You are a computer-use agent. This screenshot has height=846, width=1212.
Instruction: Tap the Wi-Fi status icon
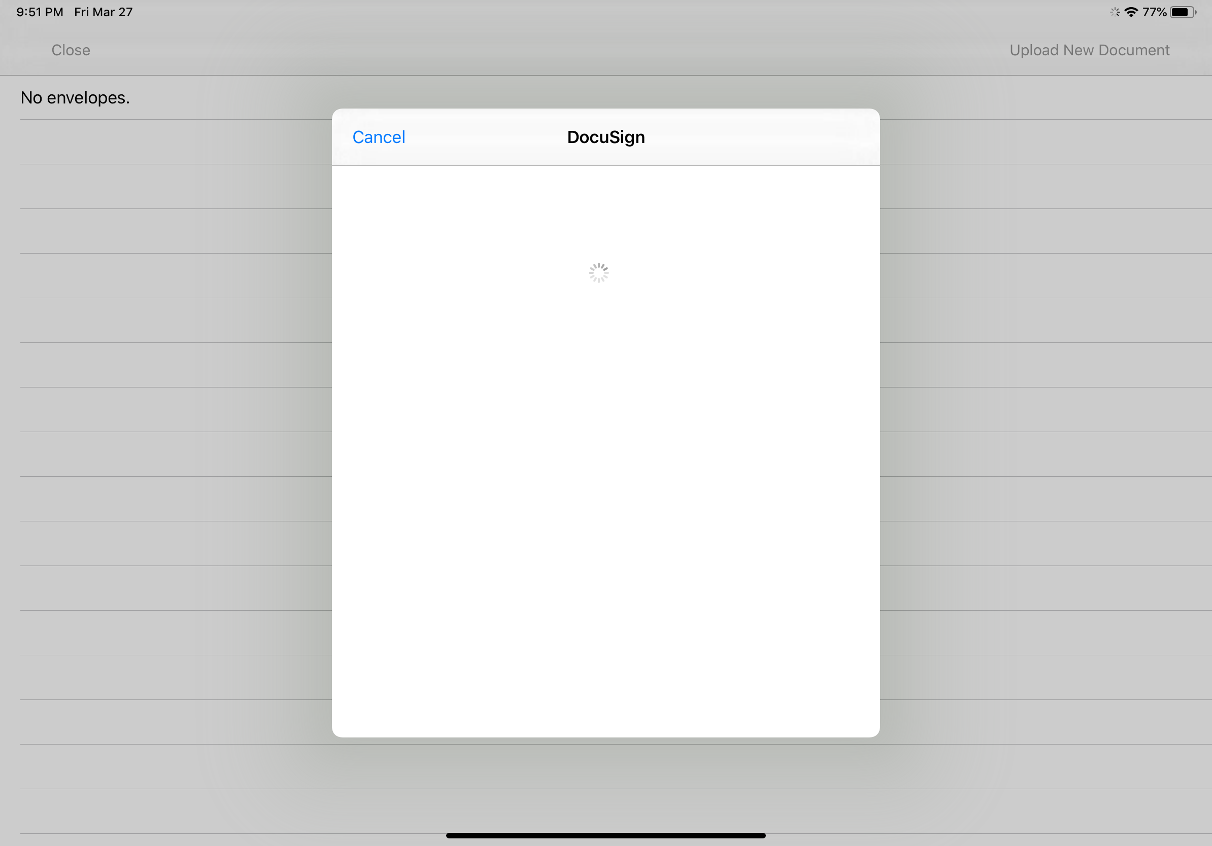[1131, 12]
